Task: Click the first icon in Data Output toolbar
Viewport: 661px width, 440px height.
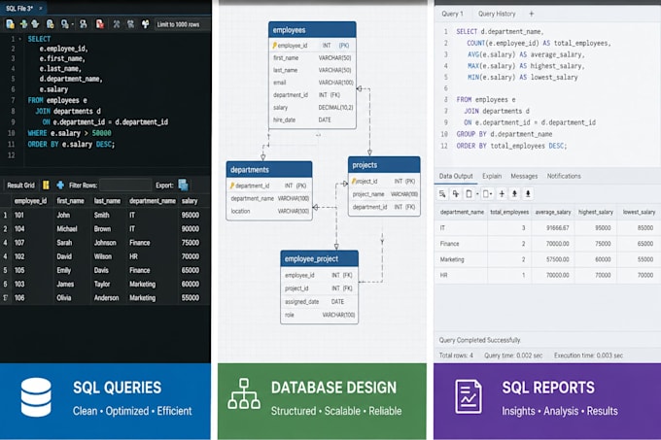Action: 442,193
